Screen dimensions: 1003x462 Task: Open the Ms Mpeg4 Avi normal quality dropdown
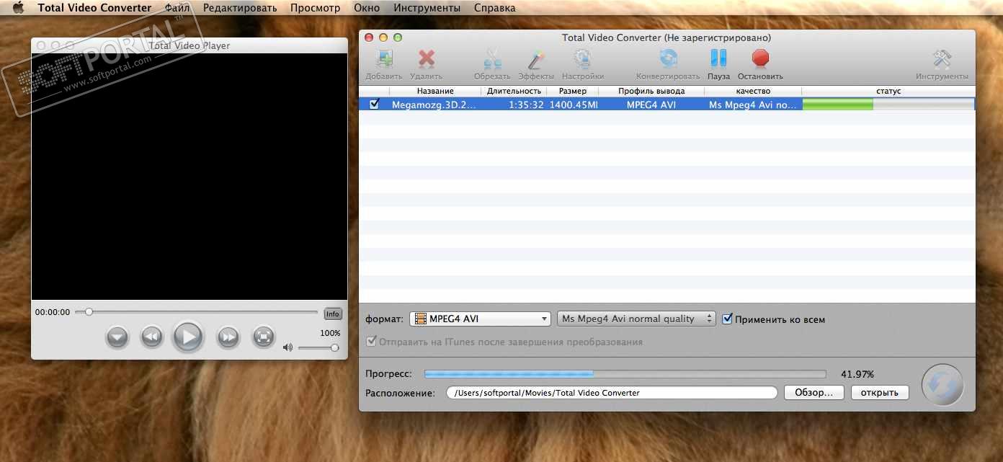(636, 319)
